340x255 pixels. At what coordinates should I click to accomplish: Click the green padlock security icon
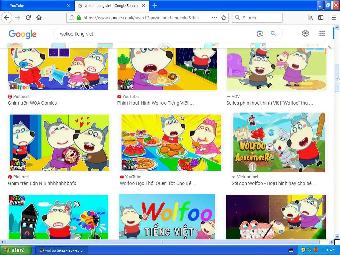click(79, 18)
